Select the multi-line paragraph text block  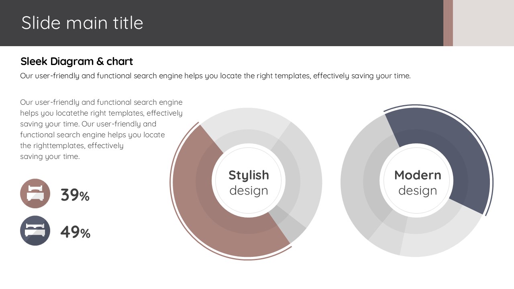(x=101, y=129)
